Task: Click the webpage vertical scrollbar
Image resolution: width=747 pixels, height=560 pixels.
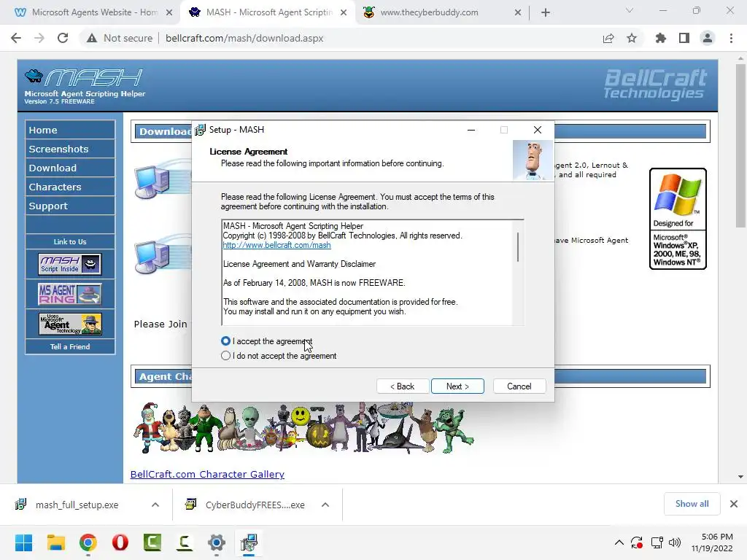Action: [740, 147]
